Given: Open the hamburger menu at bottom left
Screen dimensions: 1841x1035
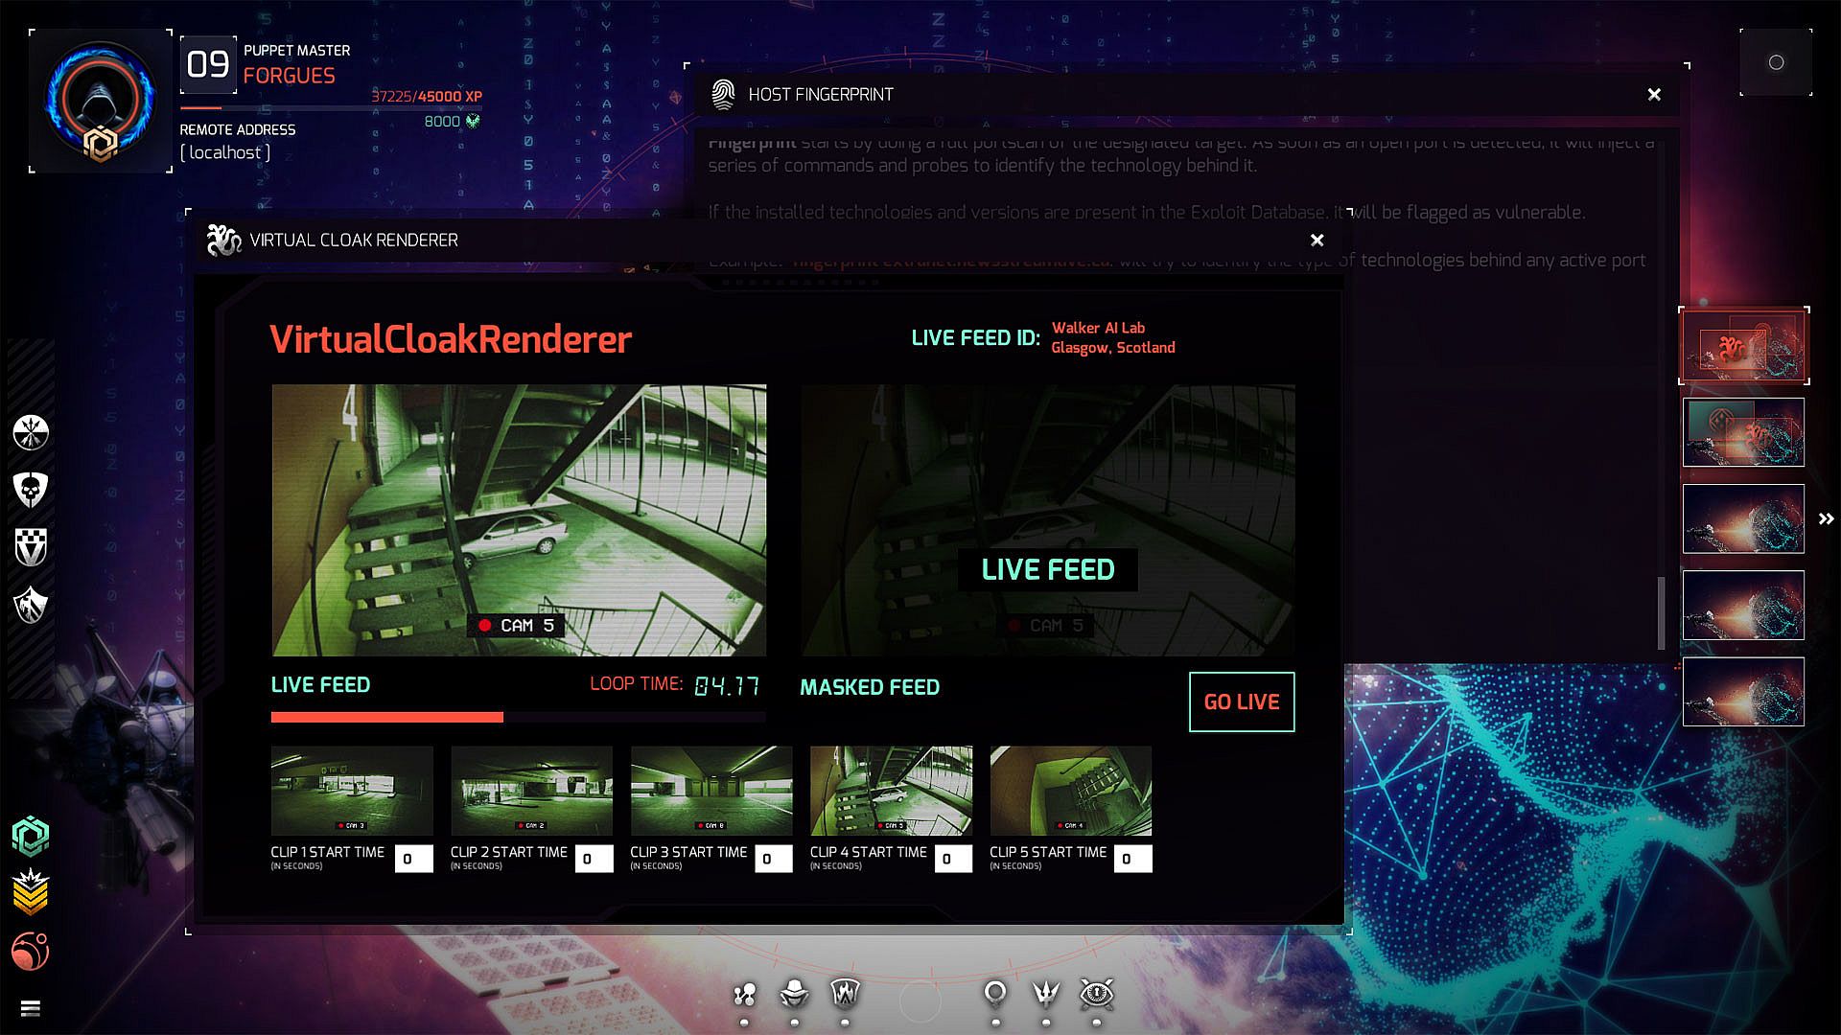Looking at the screenshot, I should tap(31, 1008).
